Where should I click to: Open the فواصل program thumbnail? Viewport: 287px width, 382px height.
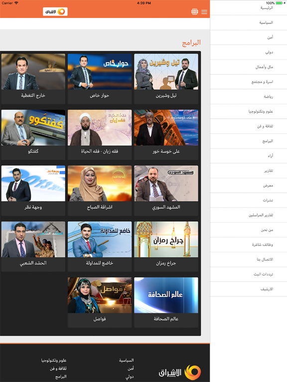(x=100, y=295)
